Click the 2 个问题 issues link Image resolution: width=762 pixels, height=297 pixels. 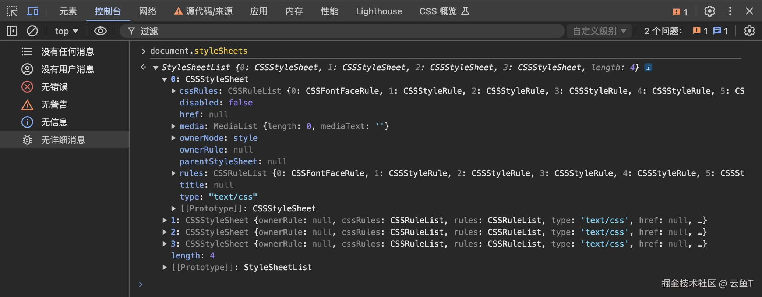click(663, 31)
